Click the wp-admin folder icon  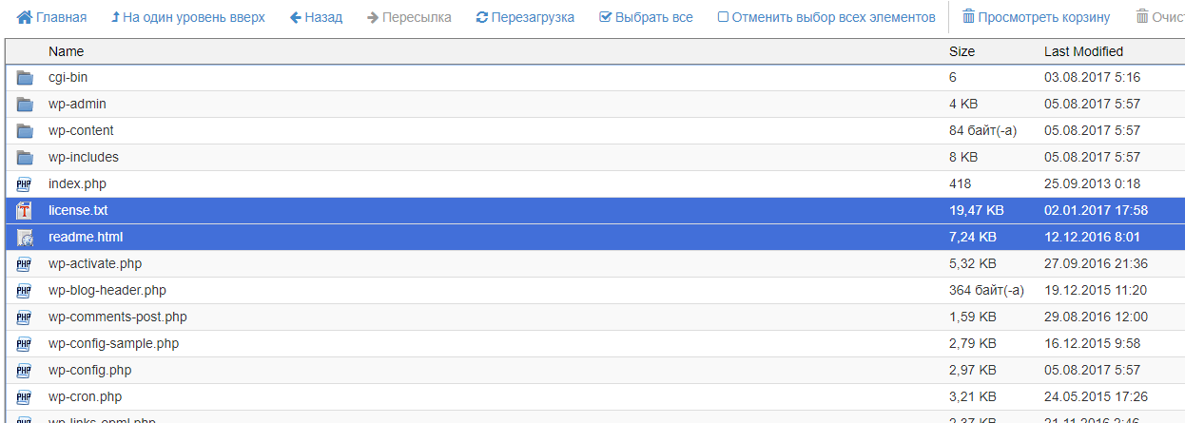point(25,105)
